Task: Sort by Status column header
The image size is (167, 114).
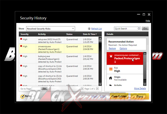Action: tap(69, 34)
